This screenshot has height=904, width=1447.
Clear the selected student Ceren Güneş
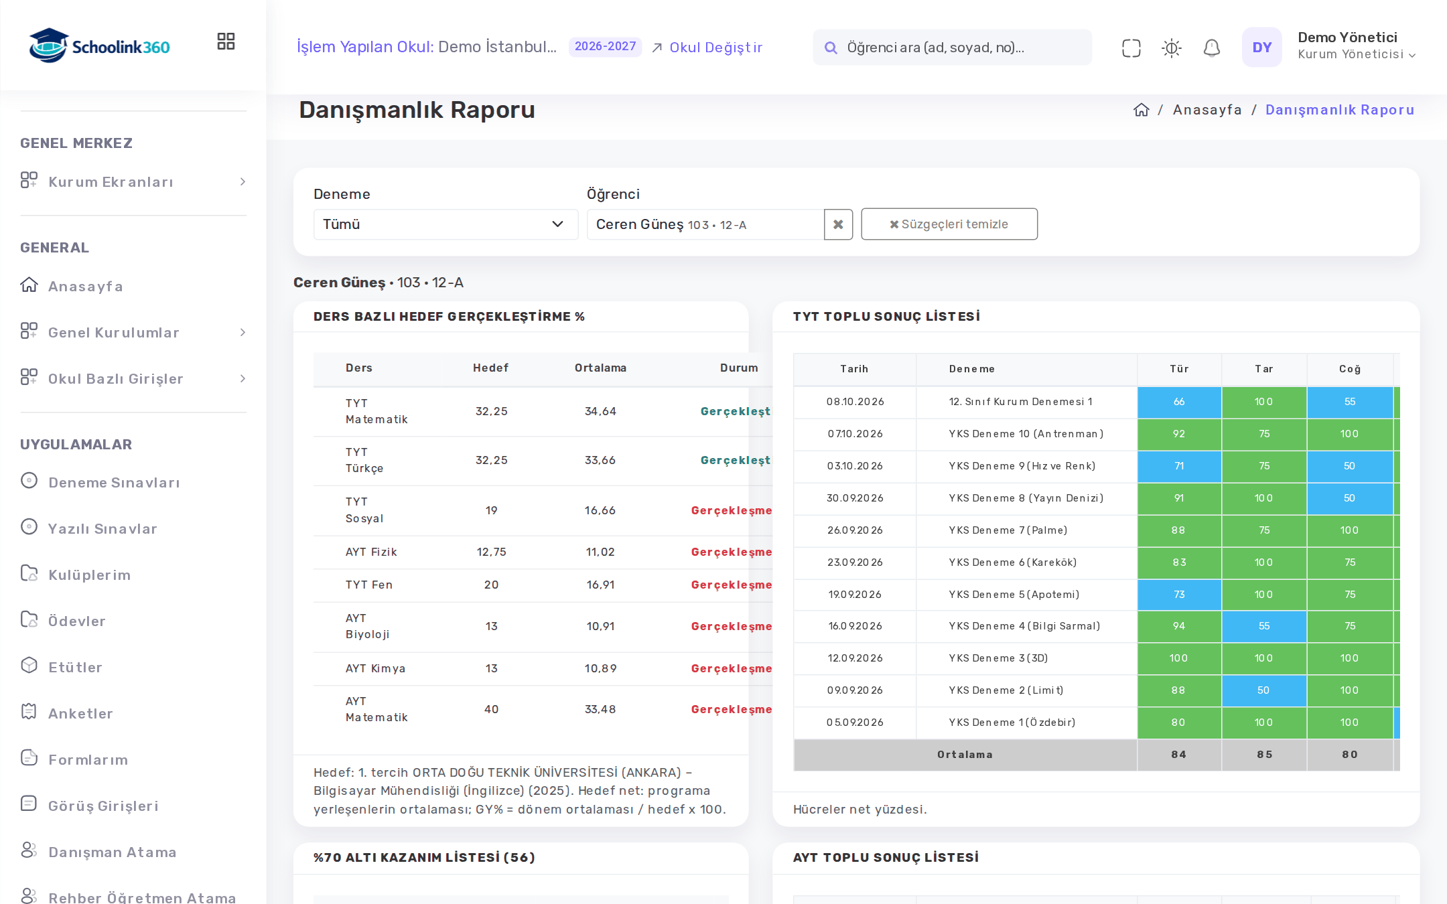[838, 224]
